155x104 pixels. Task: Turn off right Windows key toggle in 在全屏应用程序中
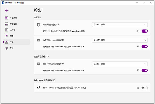pyautogui.click(x=144, y=70)
